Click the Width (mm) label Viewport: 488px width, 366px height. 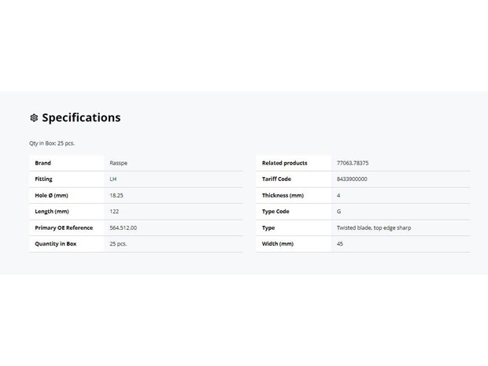[x=278, y=244]
